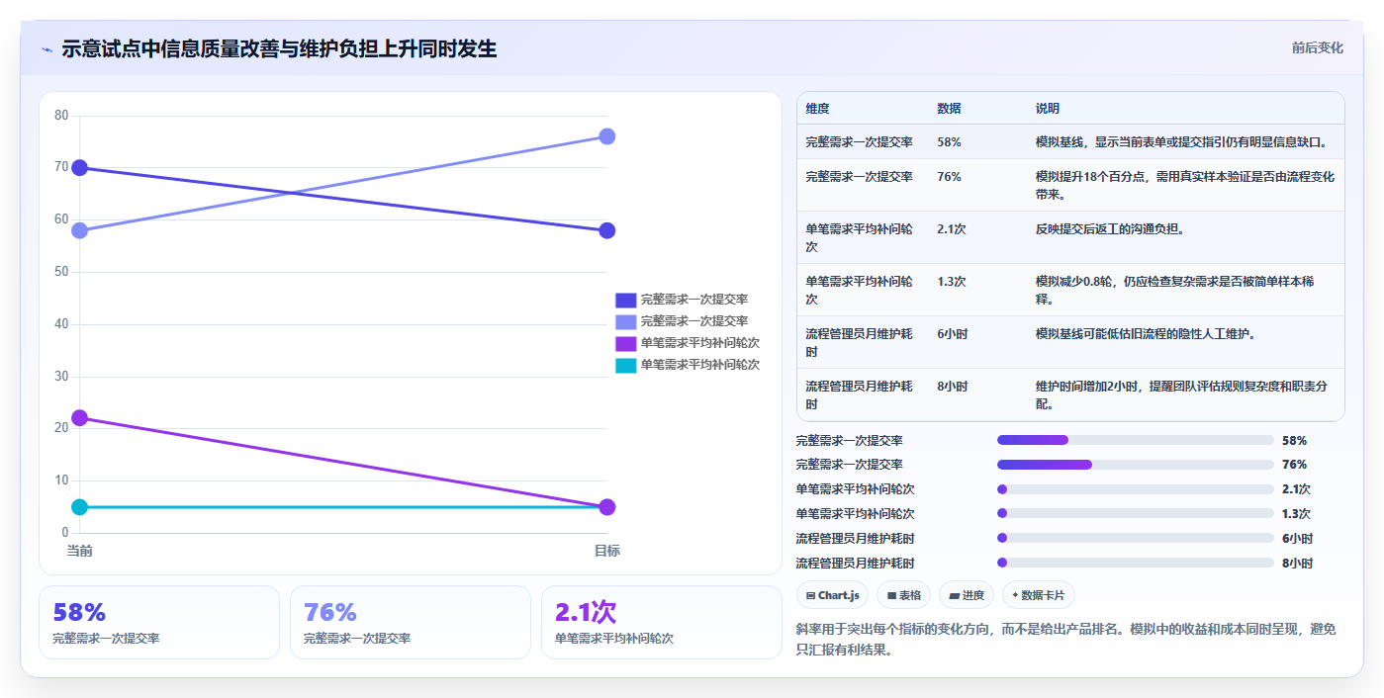
Task: Click the title 示意试点中信息质量改善与维护负担上升同时发生
Action: click(x=279, y=48)
